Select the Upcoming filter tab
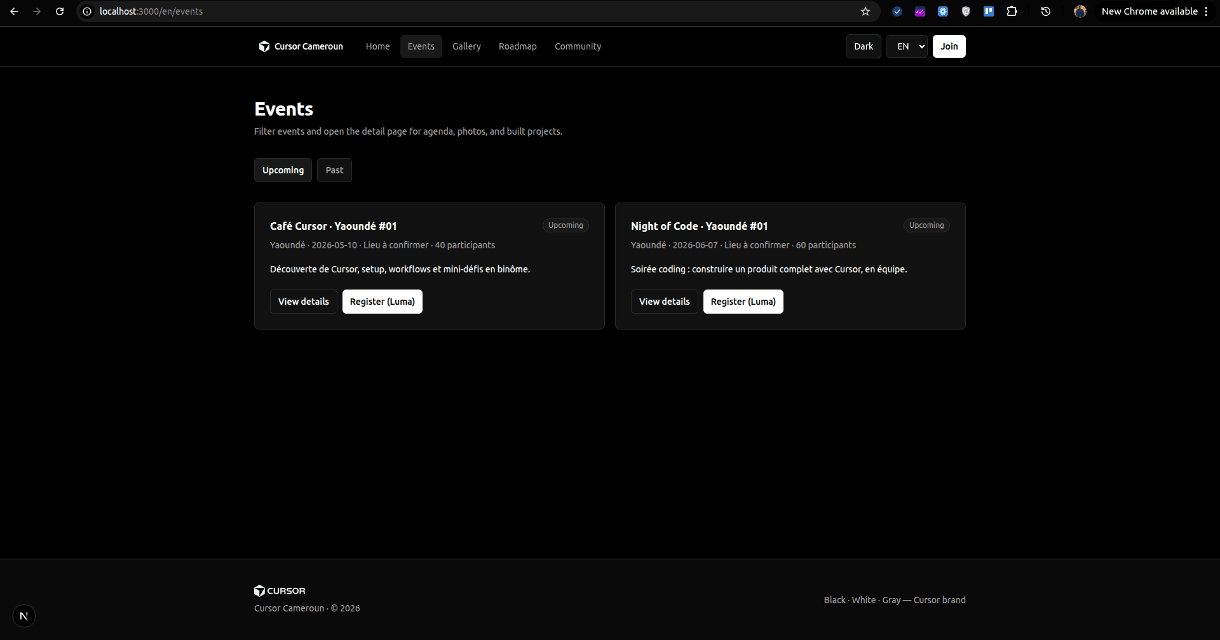Image resolution: width=1220 pixels, height=640 pixels. (x=283, y=170)
